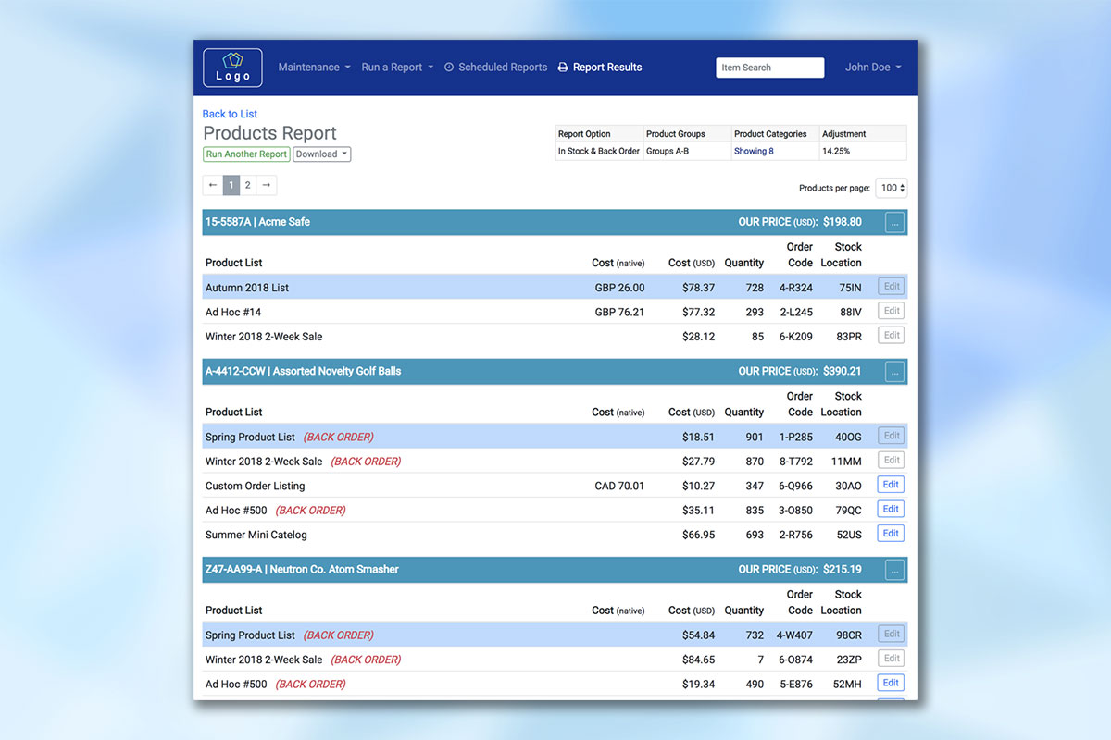Click the 14.25% adjustment value
This screenshot has height=740, width=1111.
836,151
